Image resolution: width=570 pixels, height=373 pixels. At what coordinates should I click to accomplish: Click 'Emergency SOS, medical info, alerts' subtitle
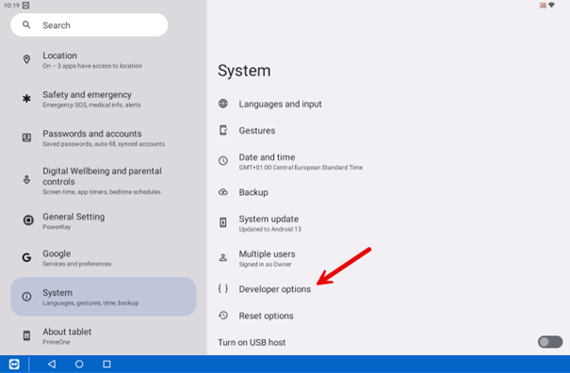[91, 105]
